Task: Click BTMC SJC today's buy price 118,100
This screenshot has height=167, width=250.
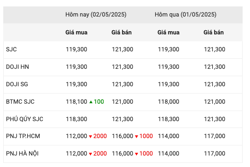Action: point(76,101)
